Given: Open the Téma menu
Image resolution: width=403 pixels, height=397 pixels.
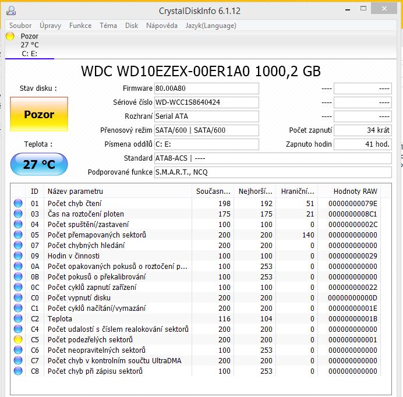Looking at the screenshot, I should pyautogui.click(x=108, y=26).
